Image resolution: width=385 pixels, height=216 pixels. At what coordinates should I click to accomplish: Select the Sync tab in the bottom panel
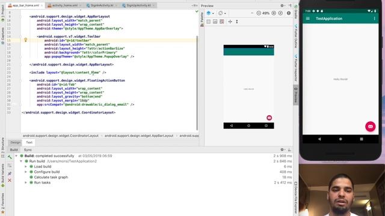[x=28, y=149]
